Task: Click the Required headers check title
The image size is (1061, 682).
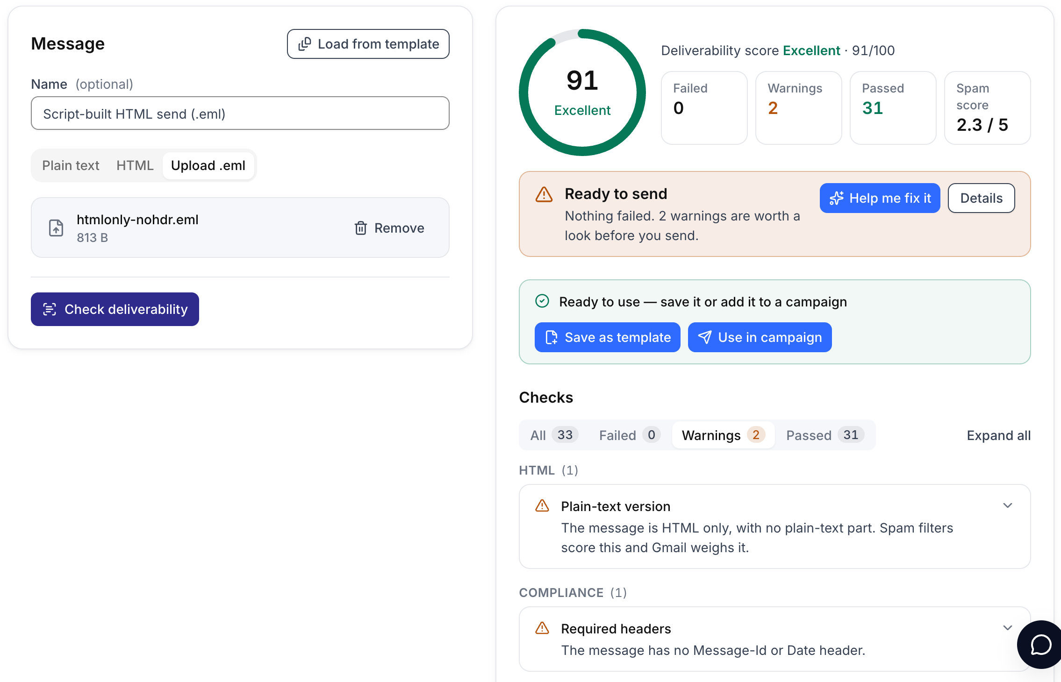Action: click(x=616, y=629)
